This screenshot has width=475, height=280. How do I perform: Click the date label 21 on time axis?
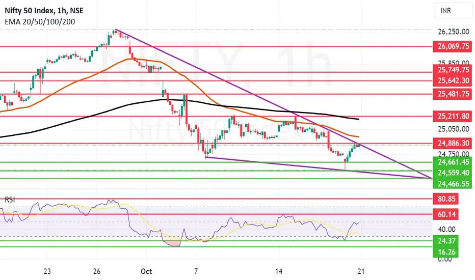point(361,271)
